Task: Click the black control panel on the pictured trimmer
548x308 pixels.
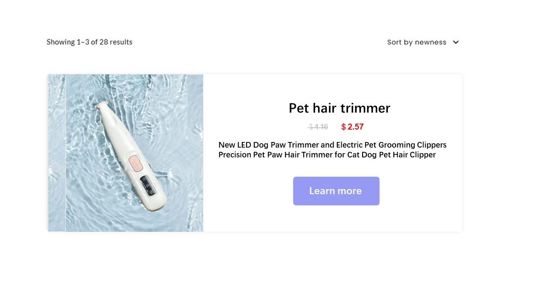Action: (148, 186)
